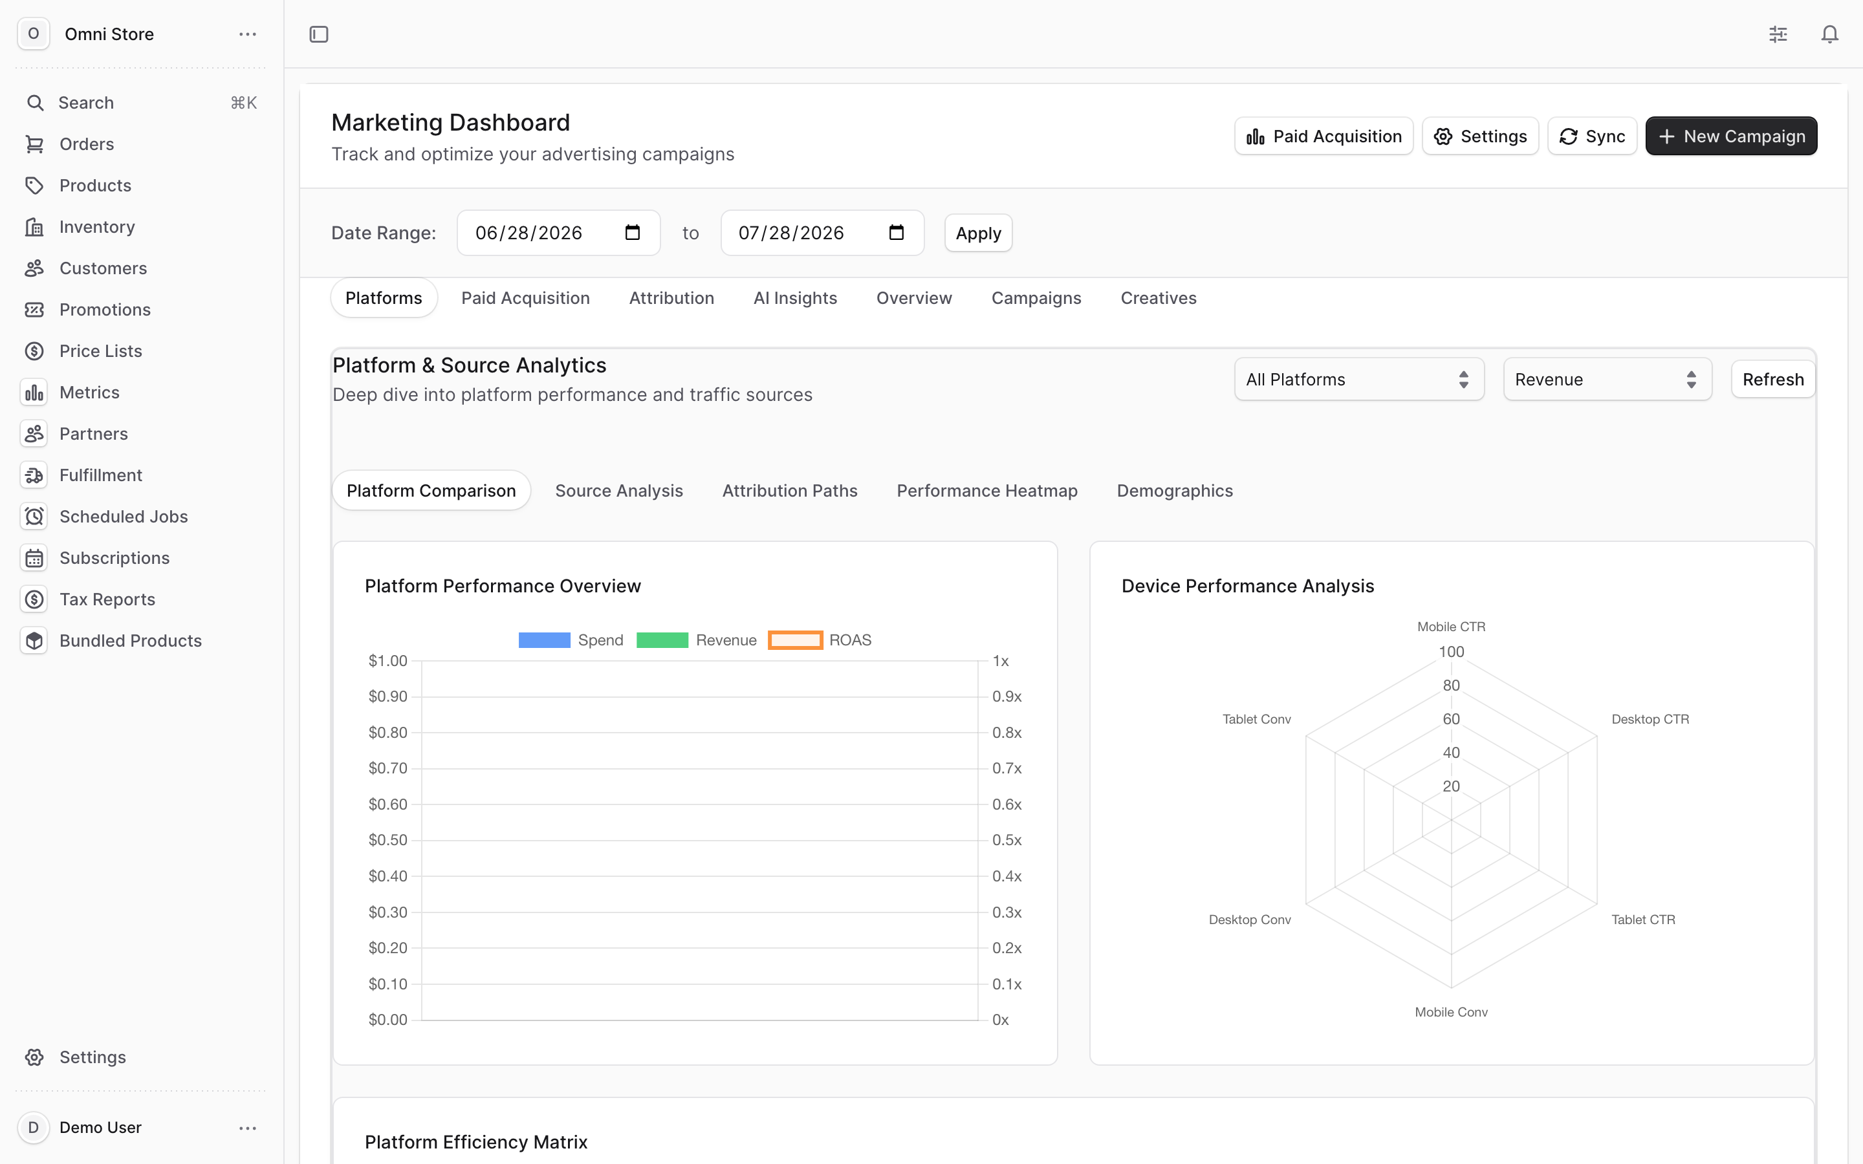Create a New Campaign
1863x1164 pixels.
(1731, 136)
